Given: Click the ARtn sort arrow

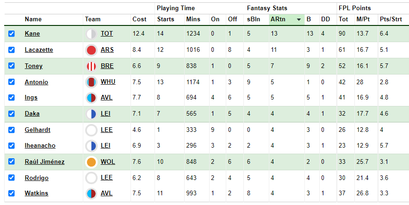Looking at the screenshot, I should click(x=299, y=19).
